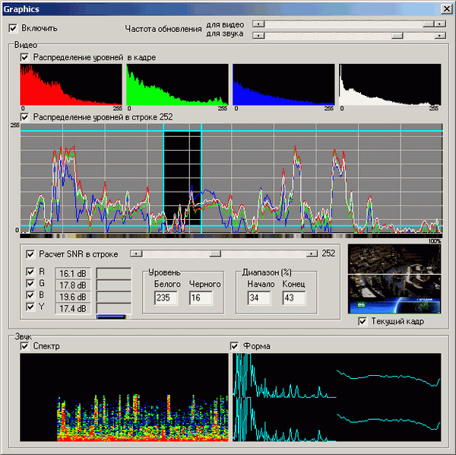Click the current frame video thumbnail

[394, 279]
